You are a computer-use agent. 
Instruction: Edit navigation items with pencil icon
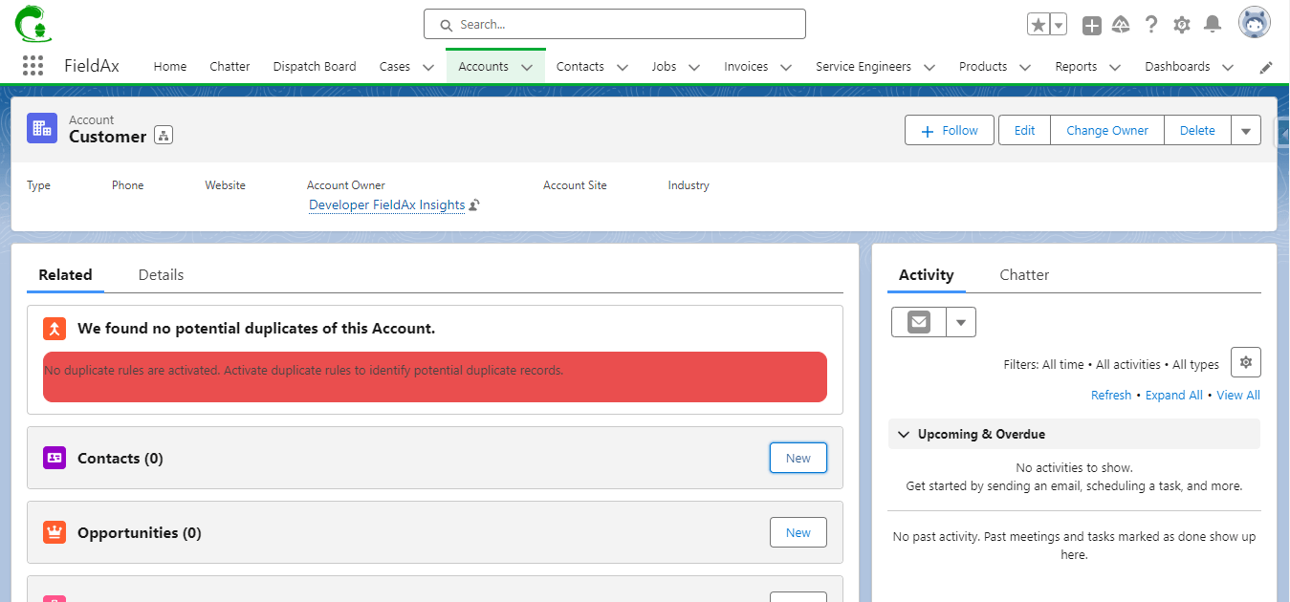1266,67
